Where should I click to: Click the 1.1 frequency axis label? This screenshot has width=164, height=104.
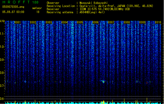point(2,34)
